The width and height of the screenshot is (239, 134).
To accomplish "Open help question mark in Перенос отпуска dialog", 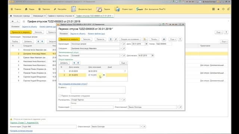I will pyautogui.click(x=180, y=39).
